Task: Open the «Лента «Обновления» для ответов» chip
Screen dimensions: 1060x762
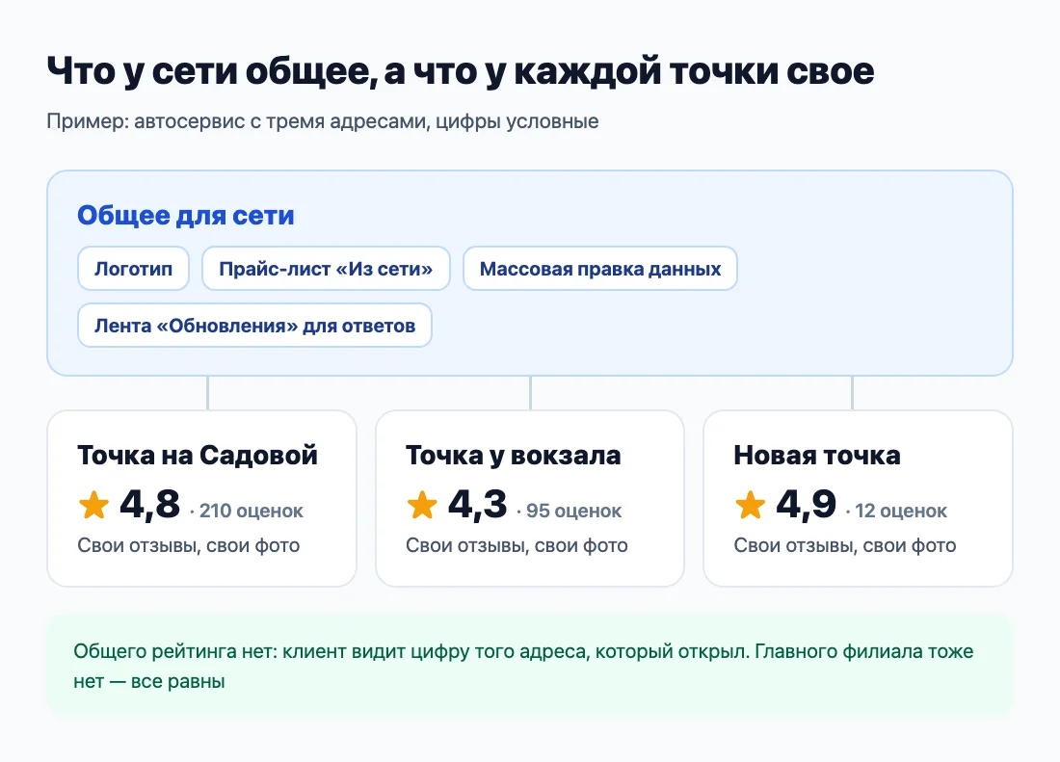Action: point(254,326)
